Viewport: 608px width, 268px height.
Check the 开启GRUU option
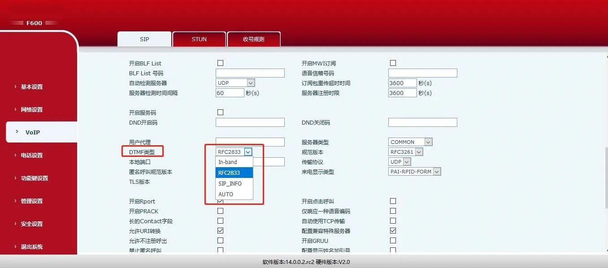click(x=393, y=240)
